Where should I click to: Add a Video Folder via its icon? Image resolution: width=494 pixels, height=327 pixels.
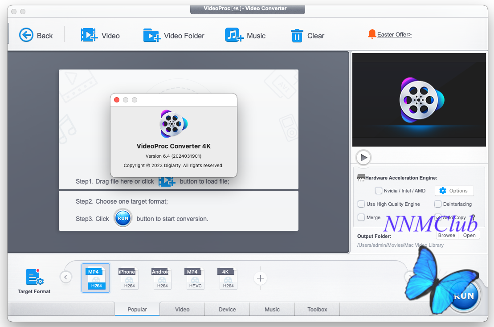[152, 35]
